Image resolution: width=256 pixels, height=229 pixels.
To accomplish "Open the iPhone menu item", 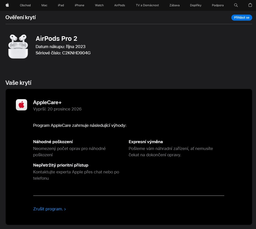I will [80, 5].
